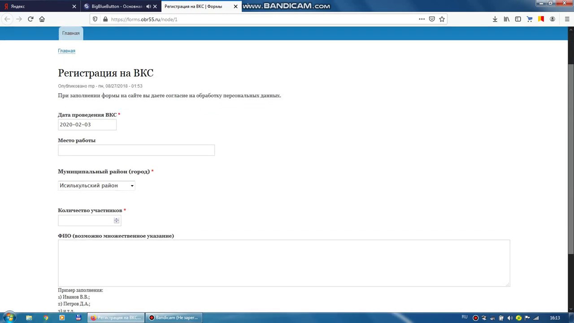This screenshot has height=323, width=574.
Task: Click the green circular tray icon
Action: tap(519, 318)
